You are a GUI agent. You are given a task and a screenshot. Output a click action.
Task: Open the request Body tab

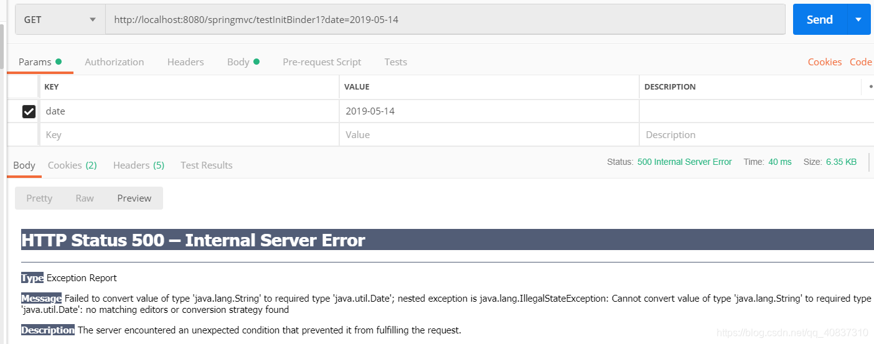(243, 62)
